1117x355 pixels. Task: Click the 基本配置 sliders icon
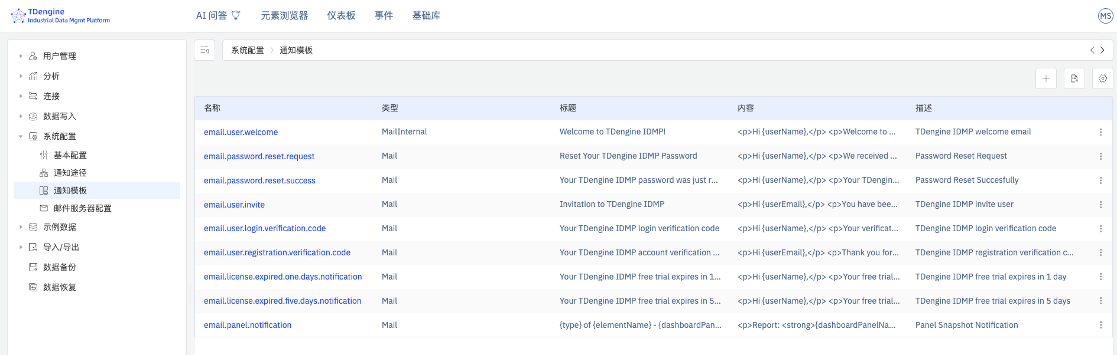[x=44, y=155]
